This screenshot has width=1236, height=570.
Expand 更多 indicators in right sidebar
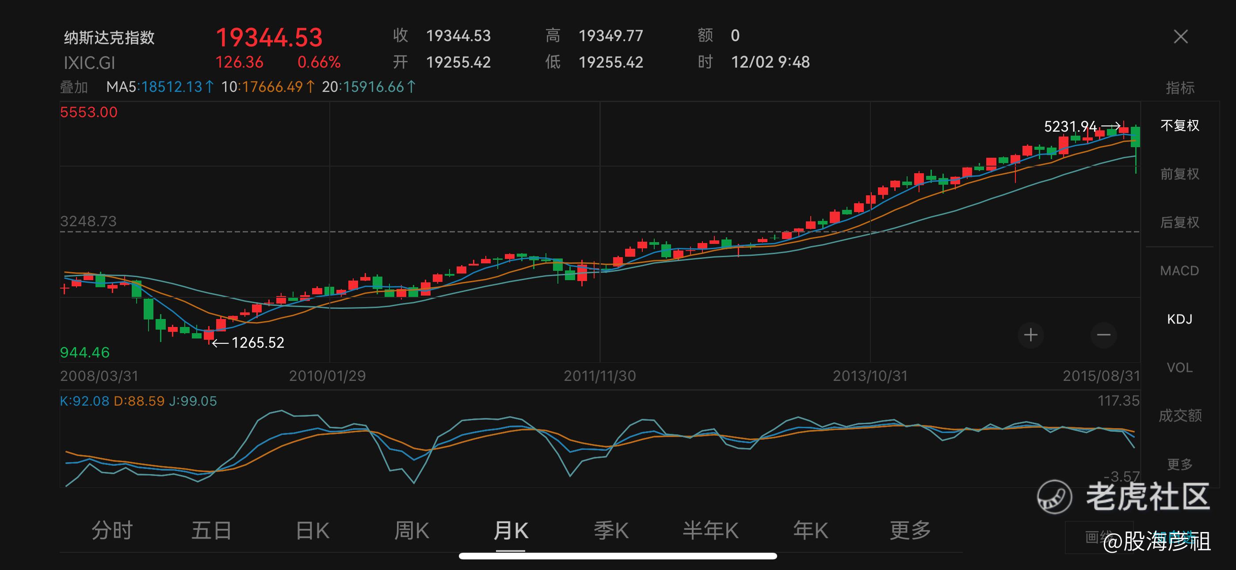pos(1180,464)
